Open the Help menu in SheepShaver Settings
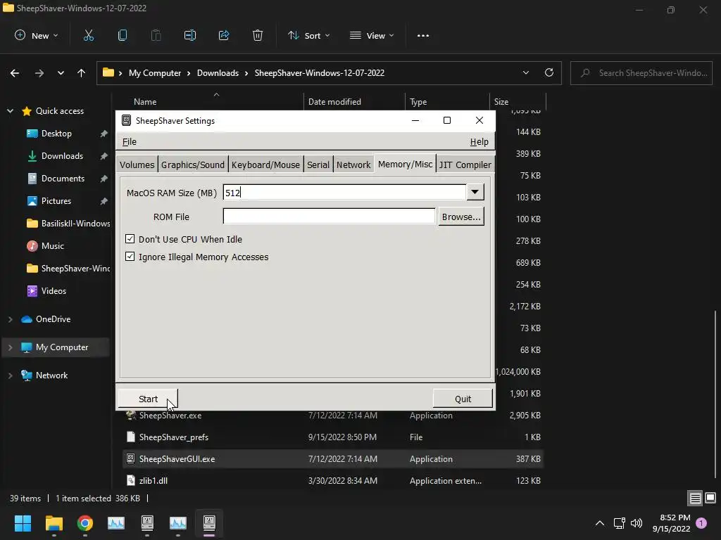The image size is (721, 540). pos(479,142)
